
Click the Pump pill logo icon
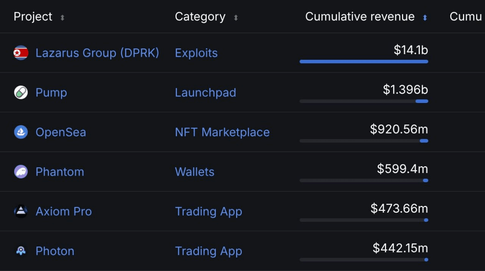[21, 92]
